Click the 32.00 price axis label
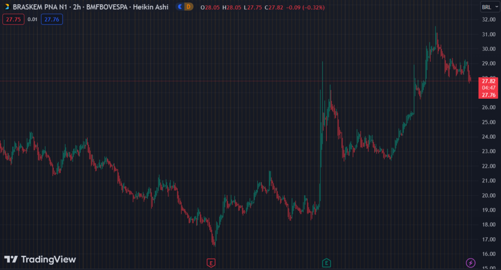Screen dimensions: 501x270 click(489, 20)
